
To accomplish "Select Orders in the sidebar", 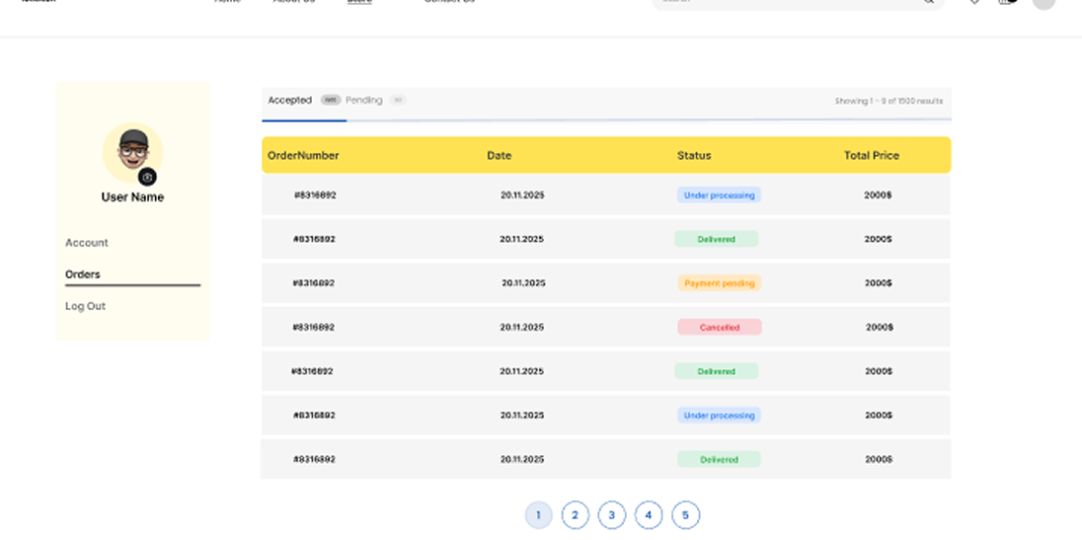I will (83, 274).
